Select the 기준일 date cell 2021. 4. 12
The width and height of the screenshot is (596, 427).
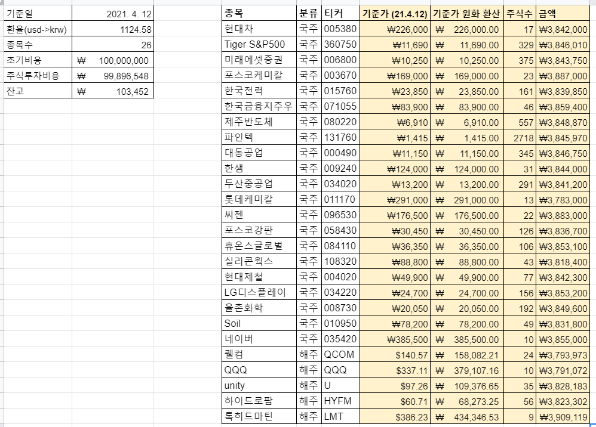tap(113, 14)
